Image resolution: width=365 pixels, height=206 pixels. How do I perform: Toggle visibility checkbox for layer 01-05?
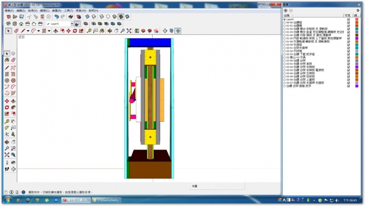(348, 38)
